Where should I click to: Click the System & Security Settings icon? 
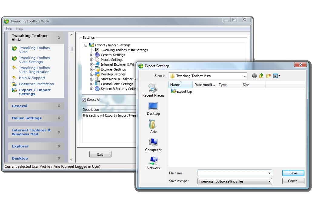(97, 88)
